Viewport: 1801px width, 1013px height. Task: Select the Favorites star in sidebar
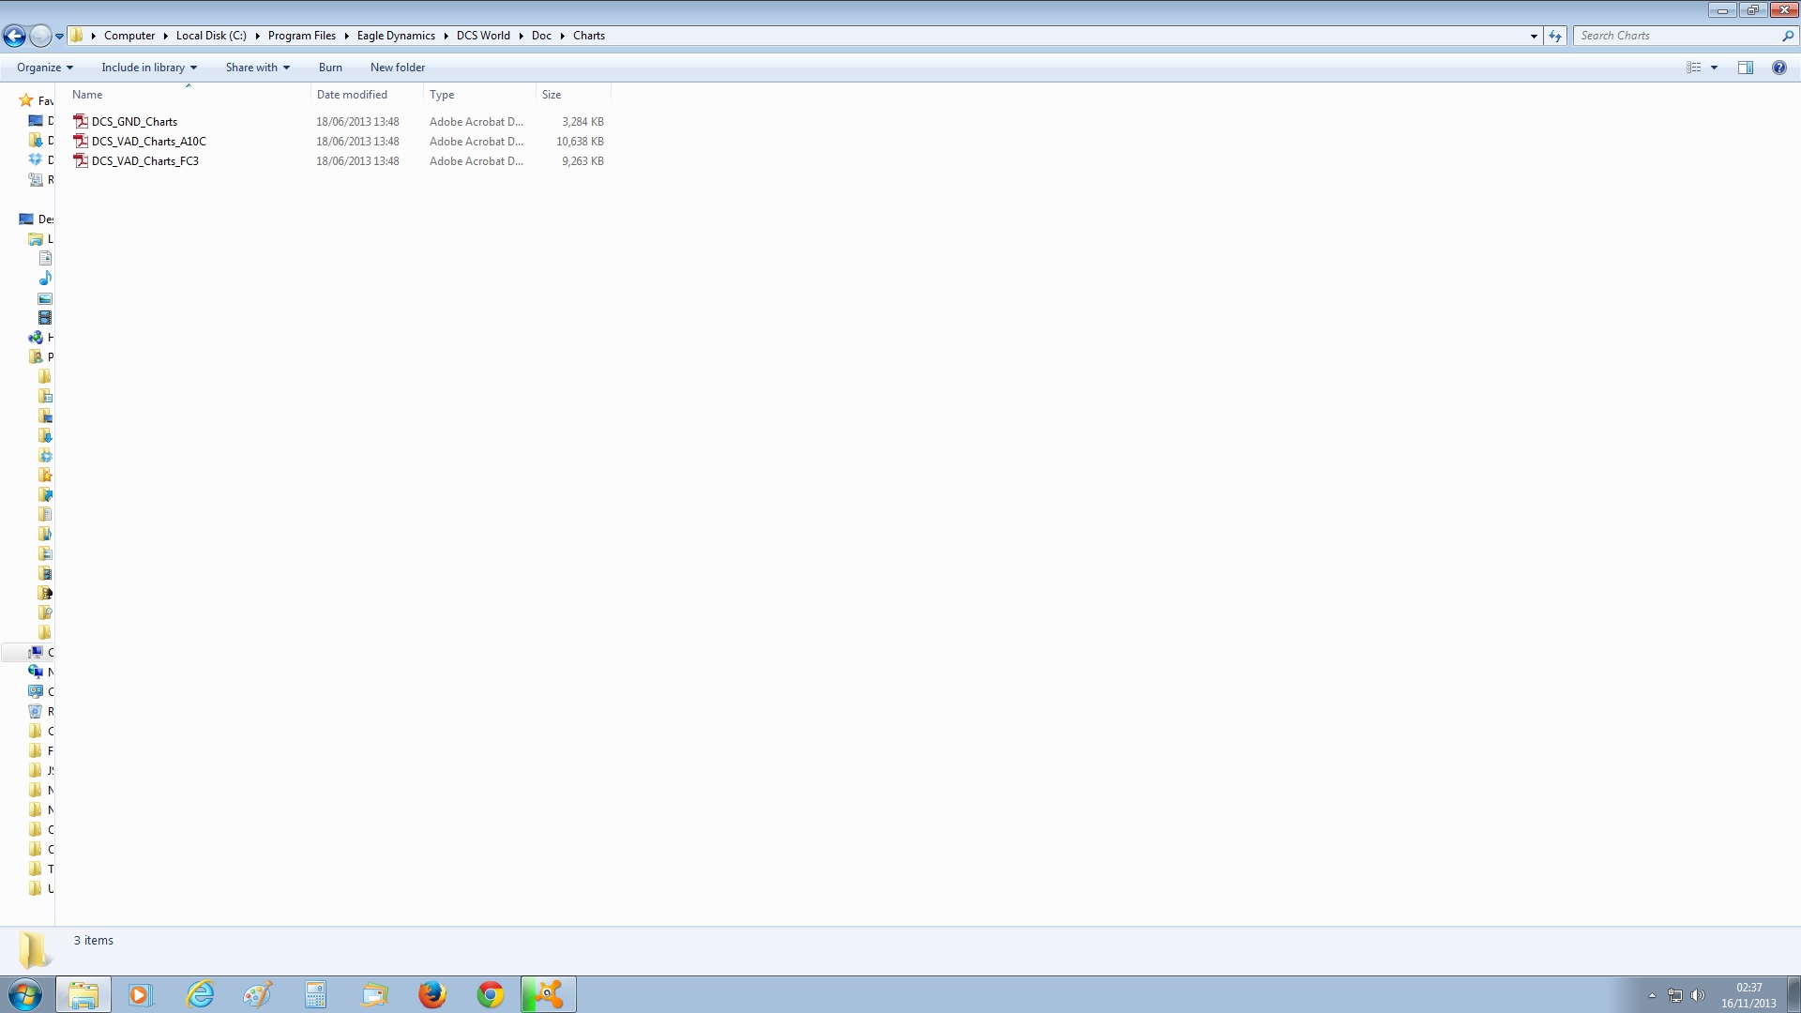pos(26,100)
